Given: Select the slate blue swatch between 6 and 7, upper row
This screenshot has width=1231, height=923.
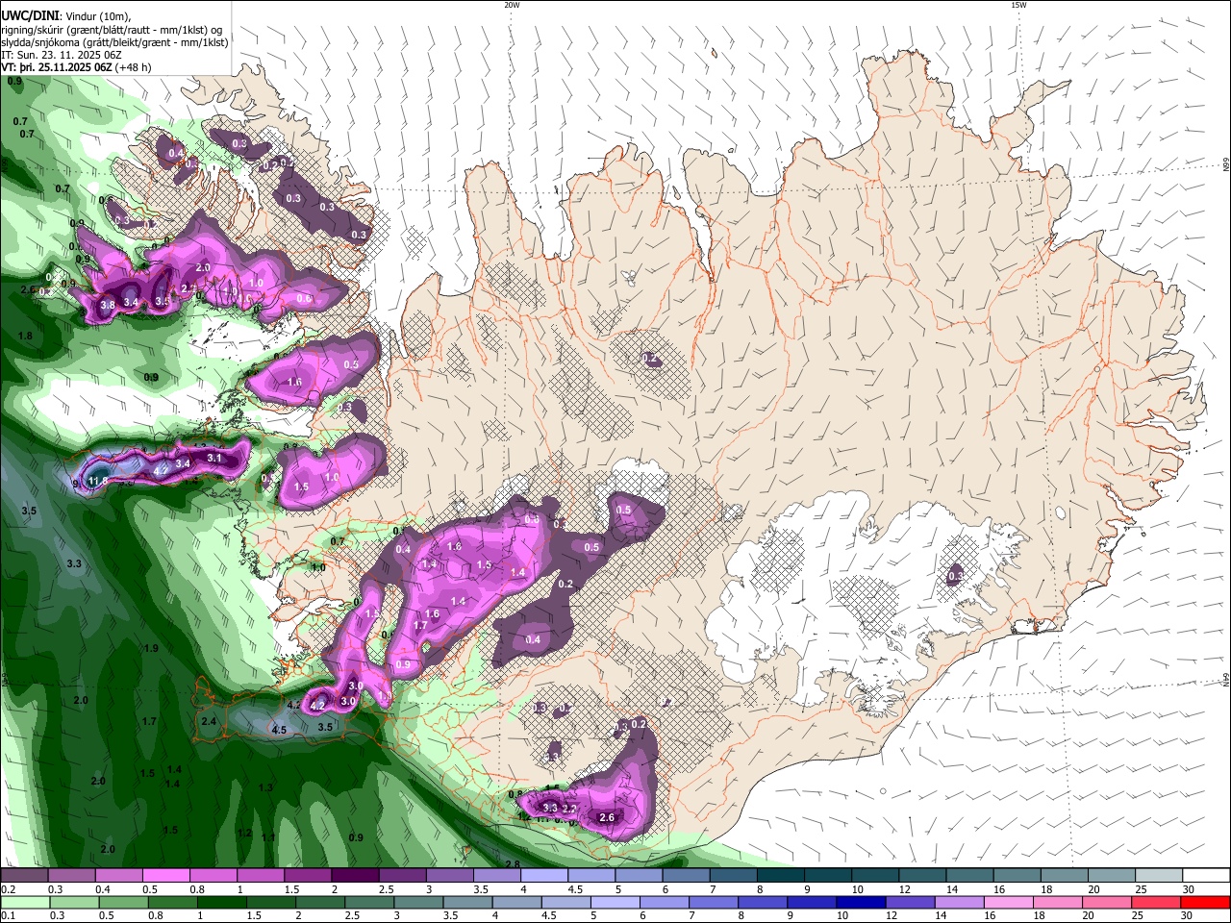Looking at the screenshot, I should coord(685,876).
